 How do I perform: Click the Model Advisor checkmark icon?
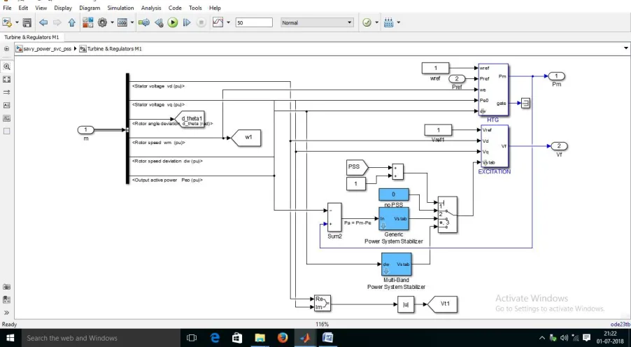367,22
